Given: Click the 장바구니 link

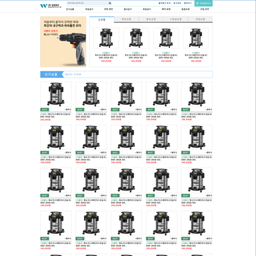Looking at the screenshot, I should point(188,3).
